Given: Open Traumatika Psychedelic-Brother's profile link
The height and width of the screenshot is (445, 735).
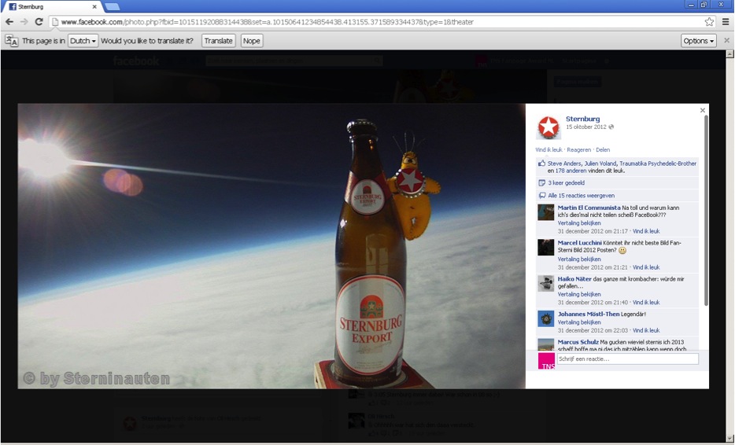Looking at the screenshot, I should coord(658,164).
